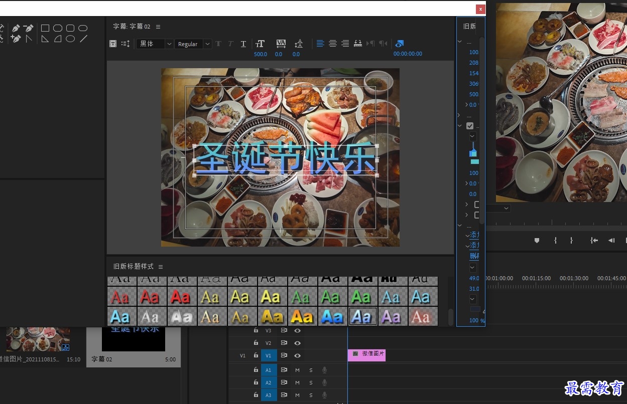Toggle lock on track V3

pyautogui.click(x=256, y=330)
